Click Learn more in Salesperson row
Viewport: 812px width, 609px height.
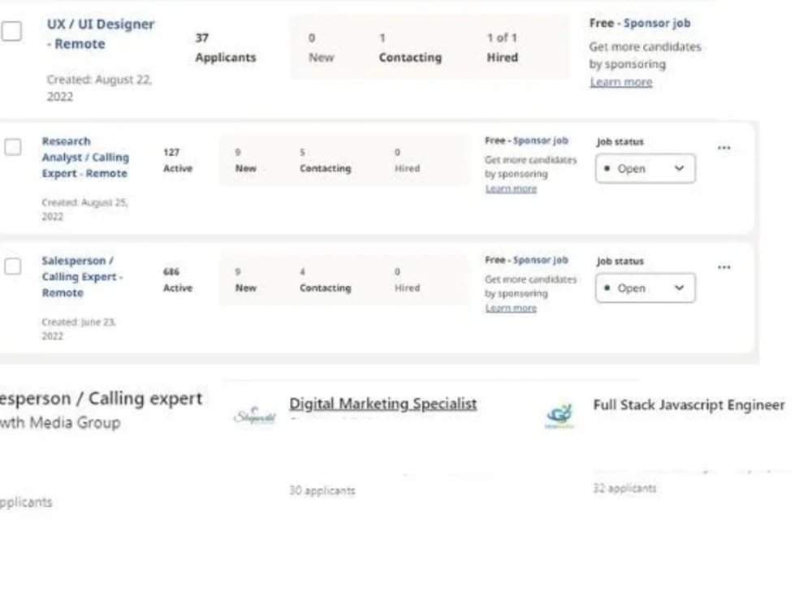[x=511, y=308]
